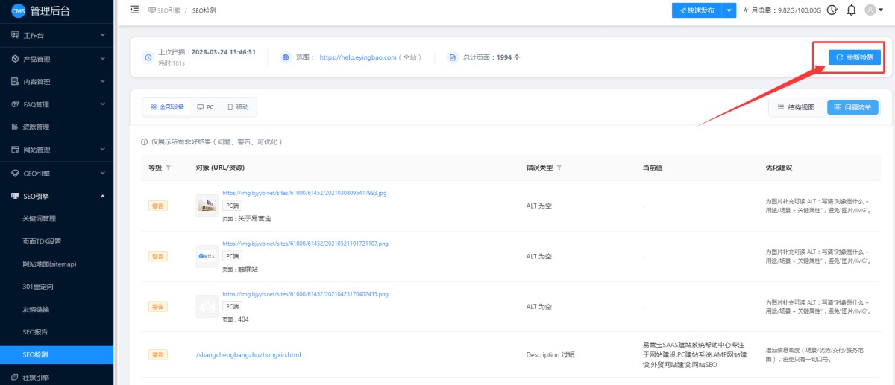Image resolution: width=895 pixels, height=385 pixels.
Task: Open /shangchengbangzhuzhongxin.html link
Action: point(248,355)
